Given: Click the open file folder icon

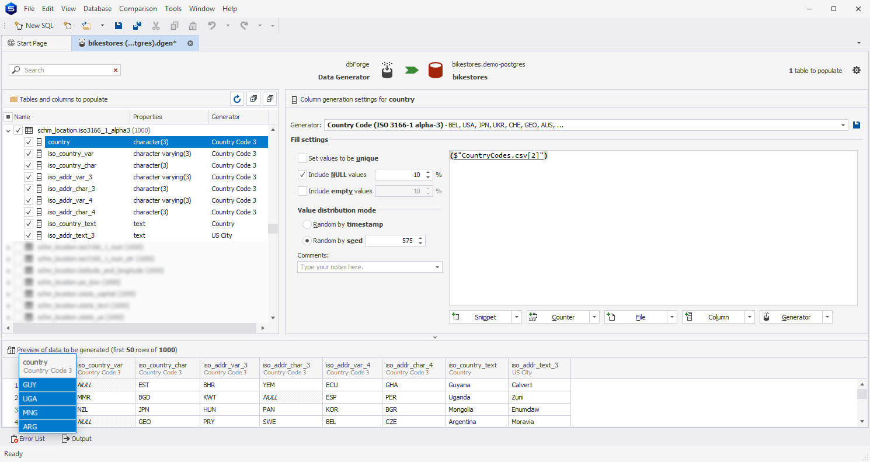Looking at the screenshot, I should coord(86,26).
